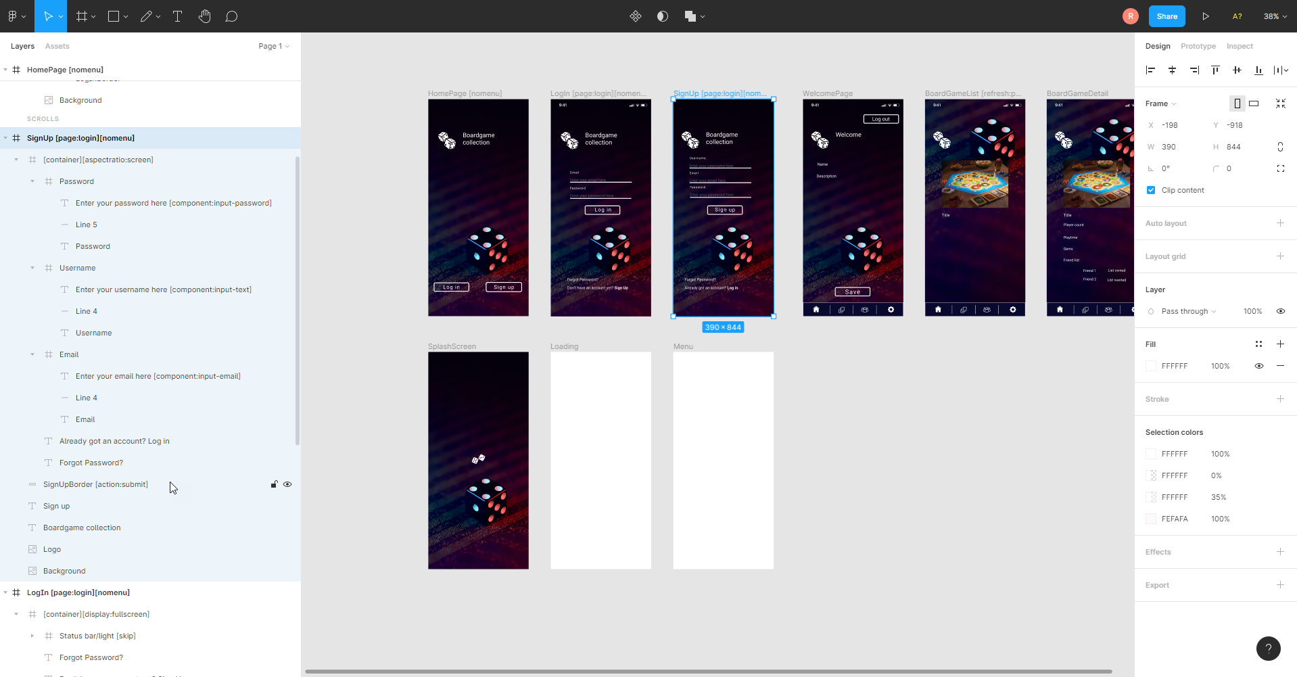
Task: Click the FFFFFF fill color swatch
Action: [1151, 366]
